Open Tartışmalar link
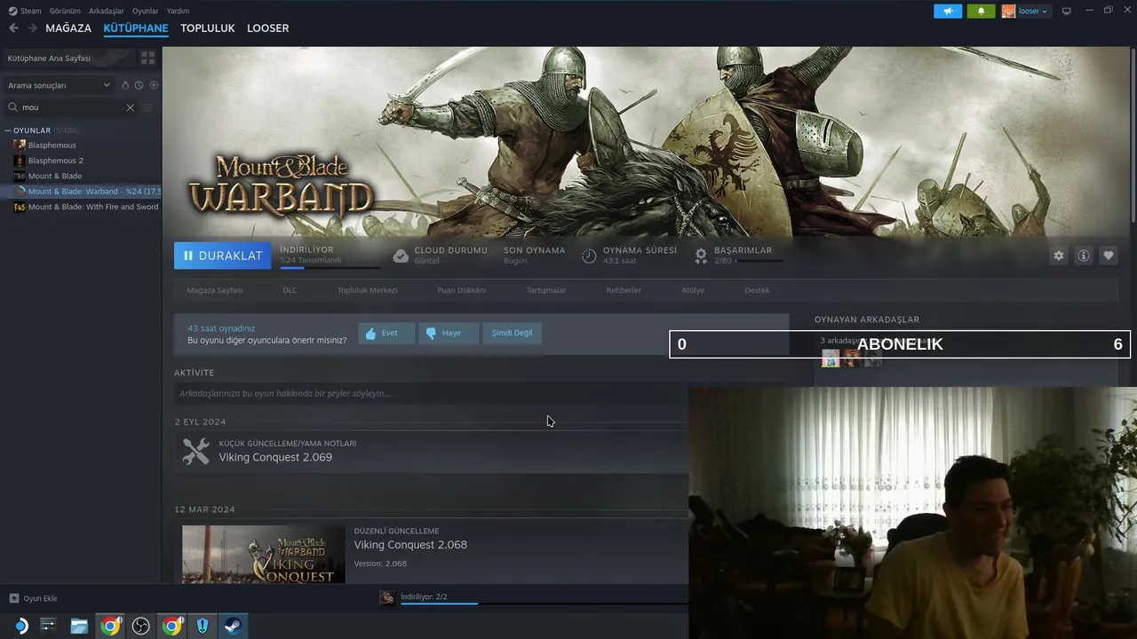The height and width of the screenshot is (639, 1137). pos(546,290)
